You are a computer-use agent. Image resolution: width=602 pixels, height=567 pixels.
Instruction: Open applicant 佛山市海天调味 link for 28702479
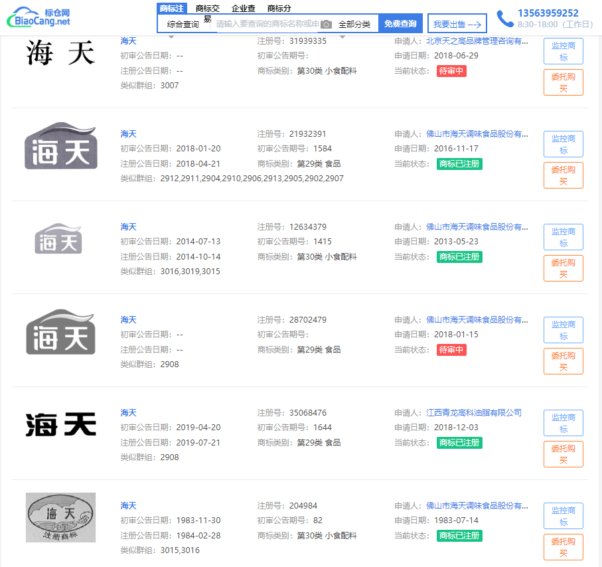tap(477, 319)
